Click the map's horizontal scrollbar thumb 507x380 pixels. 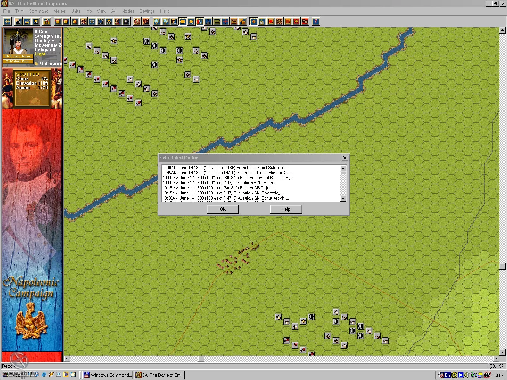pos(201,359)
